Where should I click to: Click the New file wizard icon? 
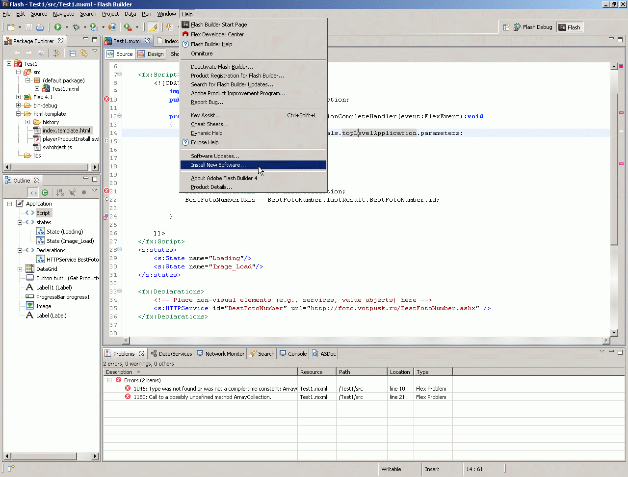[11, 27]
